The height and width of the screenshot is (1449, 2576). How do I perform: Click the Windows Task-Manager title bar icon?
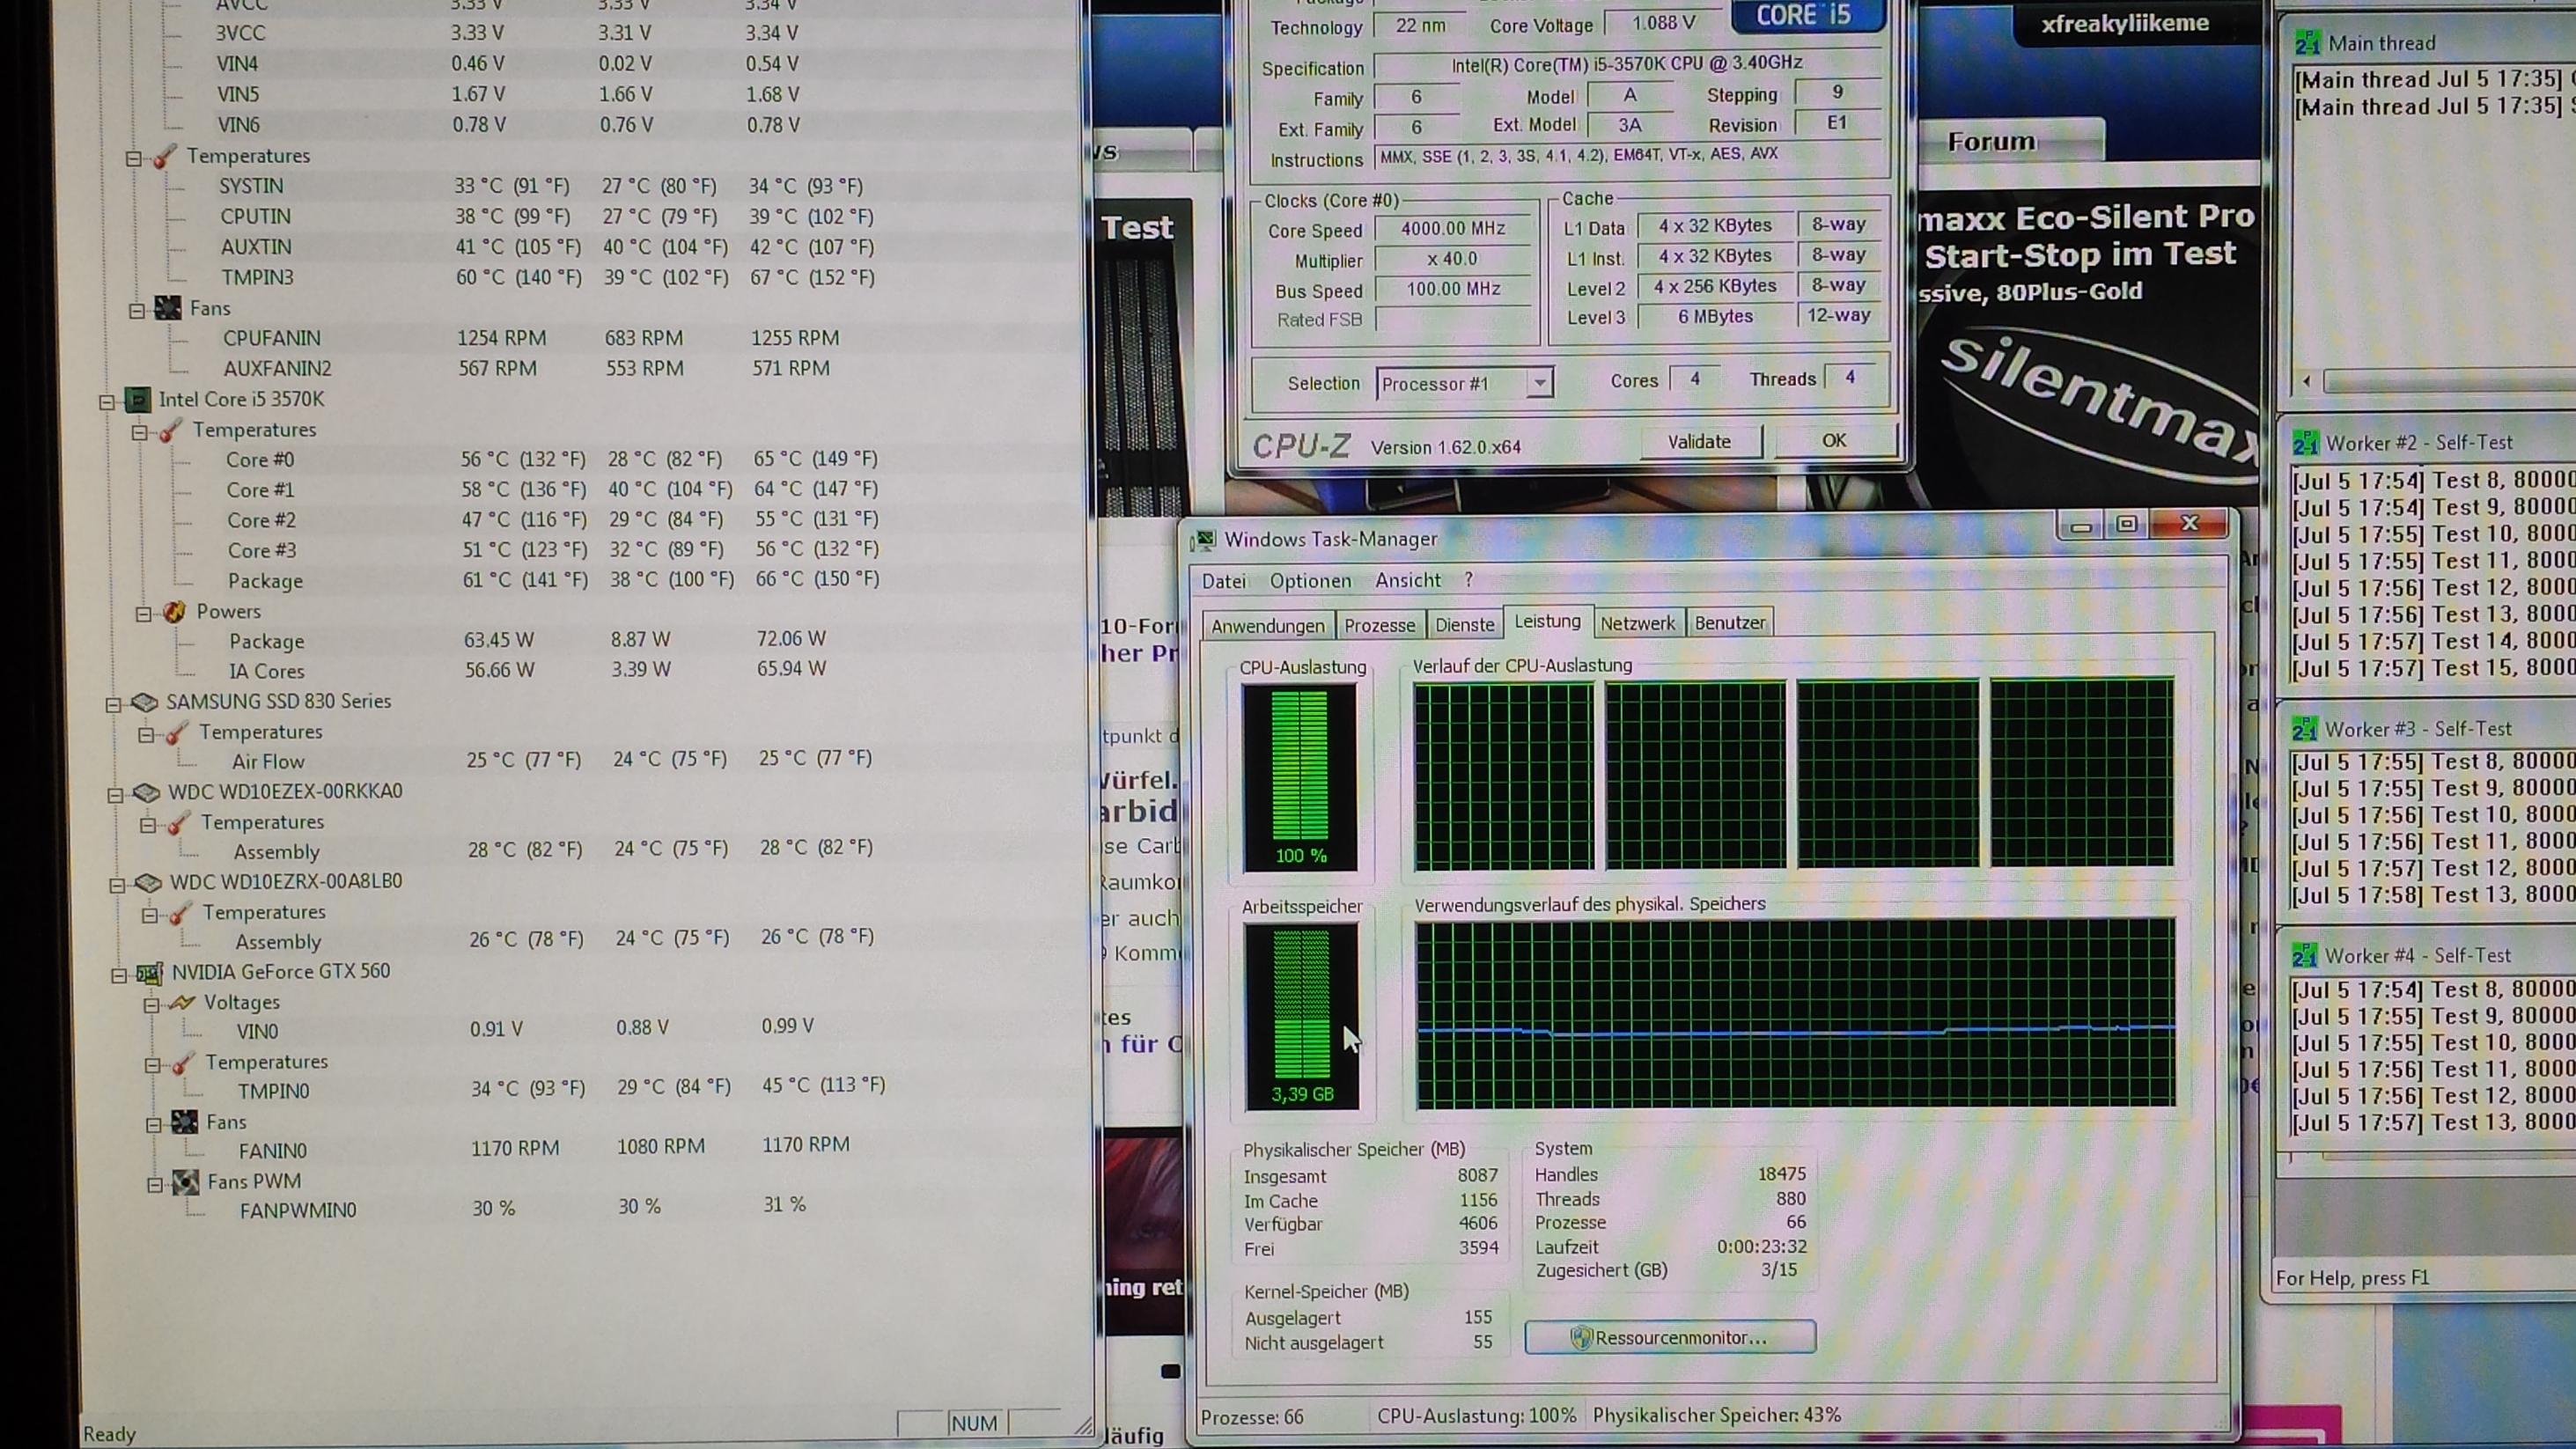(x=1206, y=540)
